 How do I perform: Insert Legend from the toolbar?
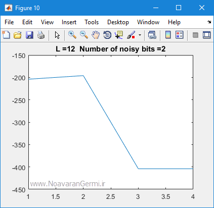click(x=180, y=35)
